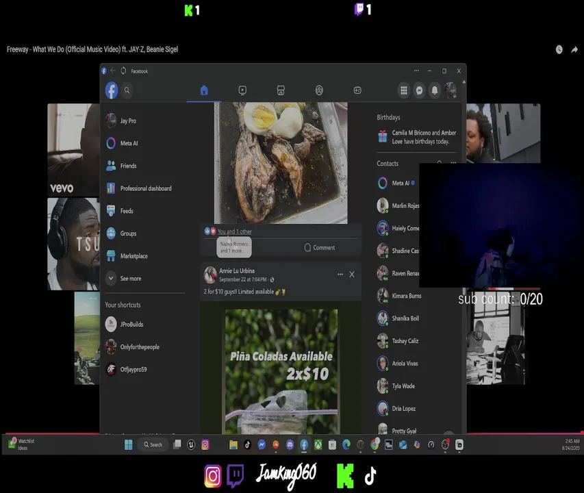This screenshot has width=584, height=493.
Task: Hide Annie Lu Urbina's post with the X
Action: [x=352, y=275]
